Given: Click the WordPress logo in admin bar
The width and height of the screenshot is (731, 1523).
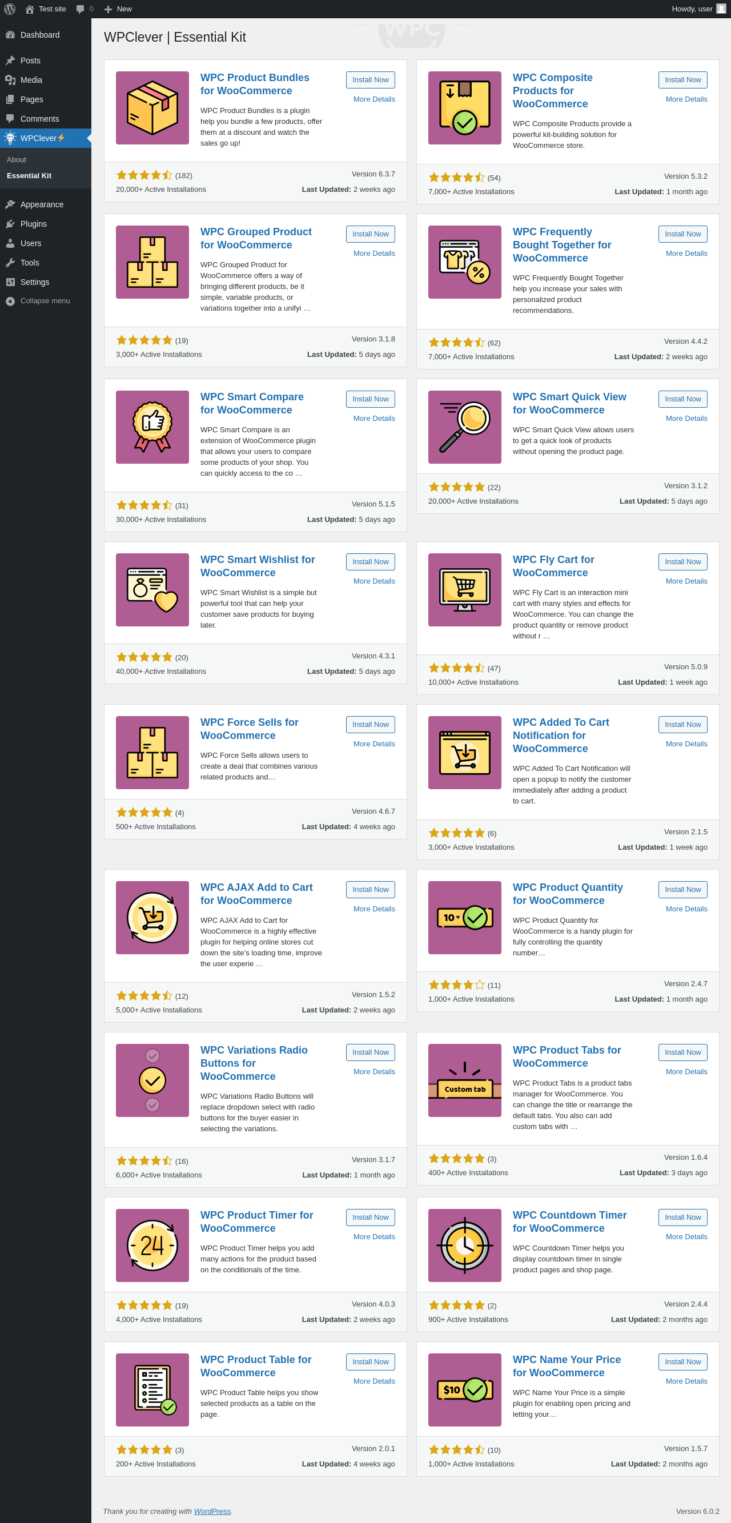Looking at the screenshot, I should click(x=10, y=9).
